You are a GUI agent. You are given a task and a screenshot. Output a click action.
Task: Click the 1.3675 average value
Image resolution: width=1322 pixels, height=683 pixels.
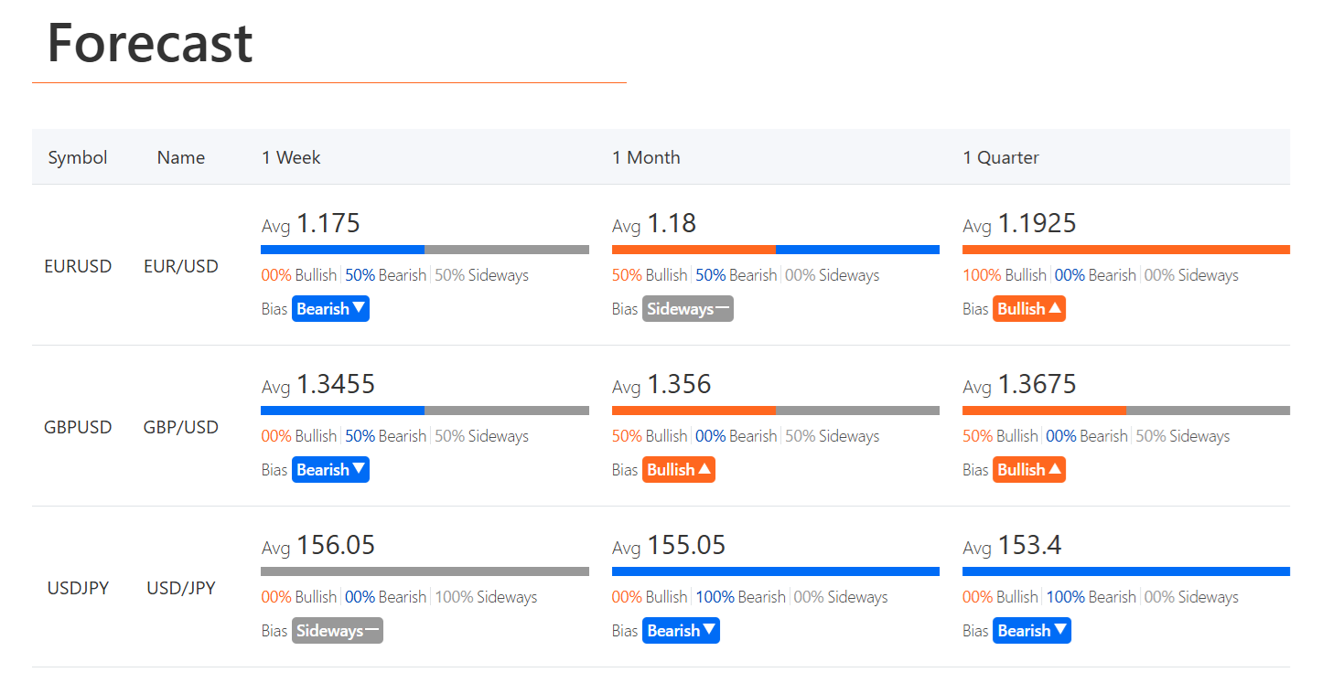1037,384
